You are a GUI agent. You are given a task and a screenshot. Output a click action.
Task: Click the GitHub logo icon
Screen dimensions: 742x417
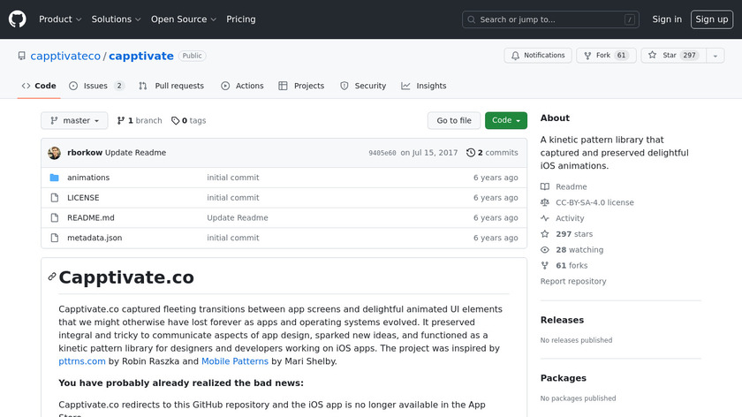(18, 19)
